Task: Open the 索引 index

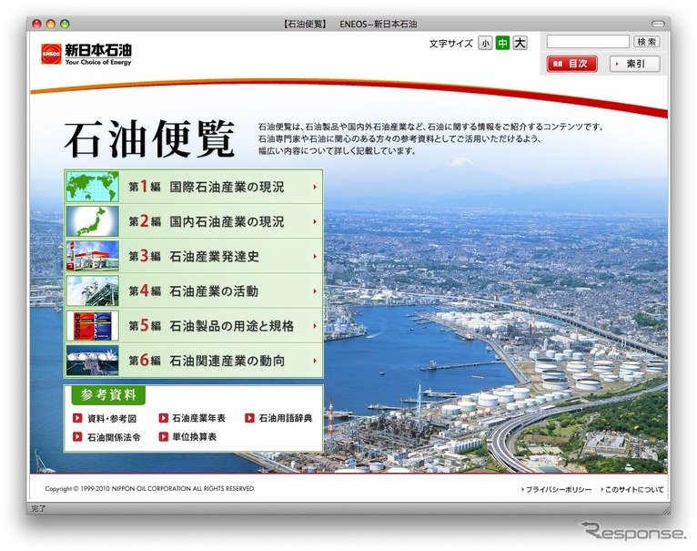Action: click(x=635, y=64)
